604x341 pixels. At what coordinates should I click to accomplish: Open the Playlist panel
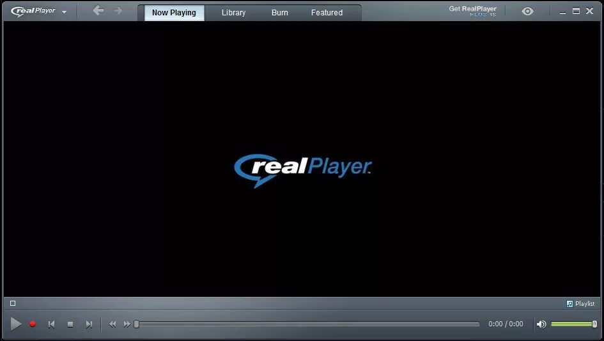(580, 304)
